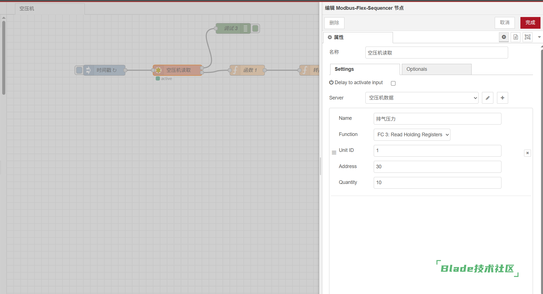Remove the sequence entry with x icon
The width and height of the screenshot is (543, 294).
(527, 153)
